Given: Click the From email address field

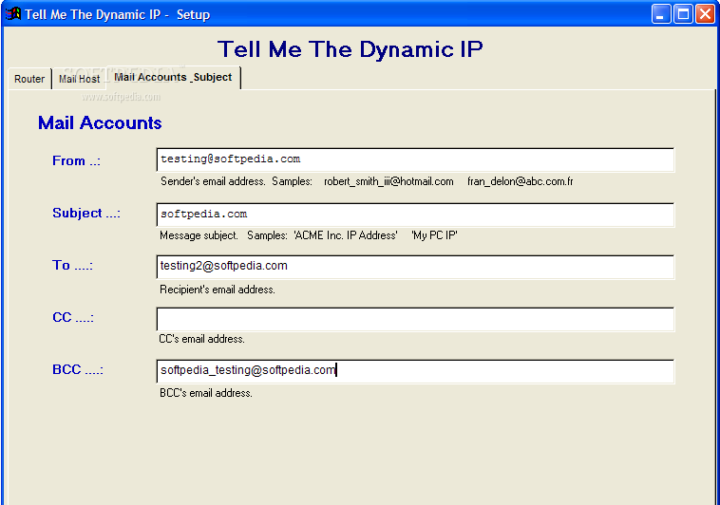Looking at the screenshot, I should coord(415,159).
